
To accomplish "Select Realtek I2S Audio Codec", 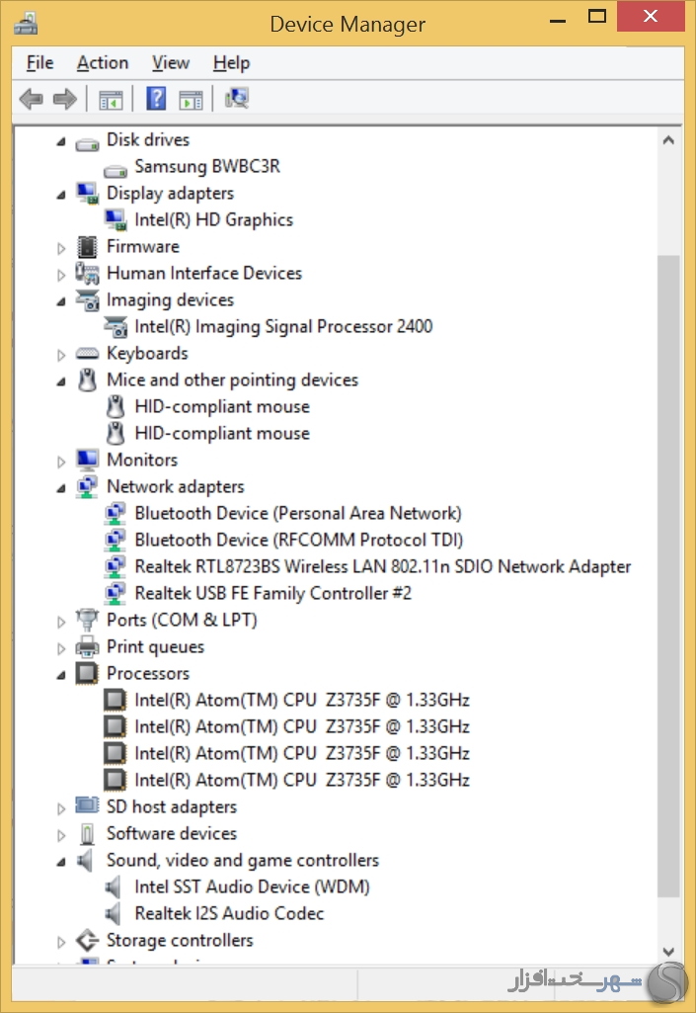I will (229, 913).
